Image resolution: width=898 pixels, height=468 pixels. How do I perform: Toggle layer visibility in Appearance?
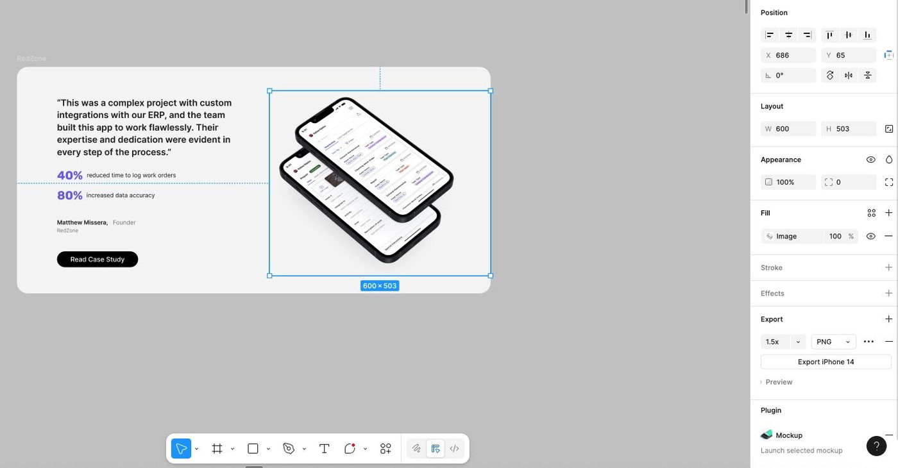pos(870,160)
